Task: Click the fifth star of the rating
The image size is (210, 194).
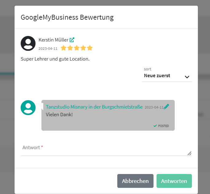Action: [90, 48]
